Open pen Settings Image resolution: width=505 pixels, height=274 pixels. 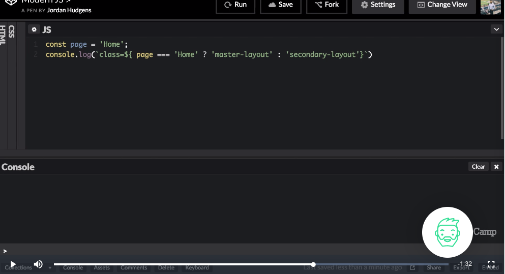click(378, 5)
